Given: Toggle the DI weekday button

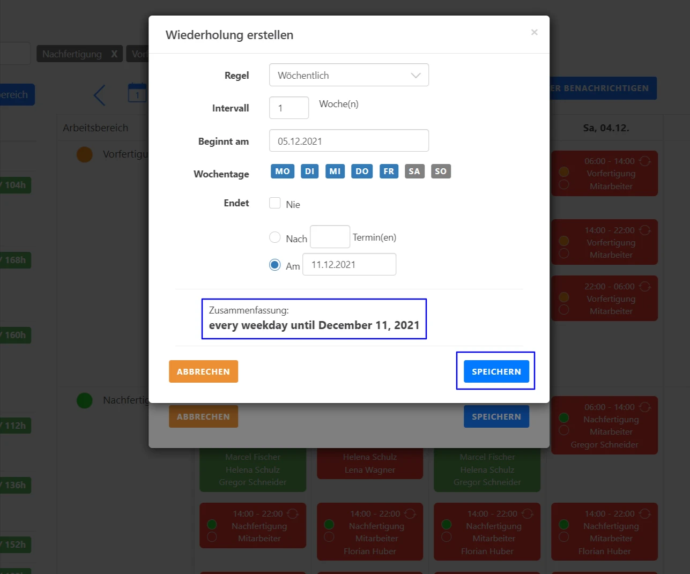Looking at the screenshot, I should click(309, 172).
